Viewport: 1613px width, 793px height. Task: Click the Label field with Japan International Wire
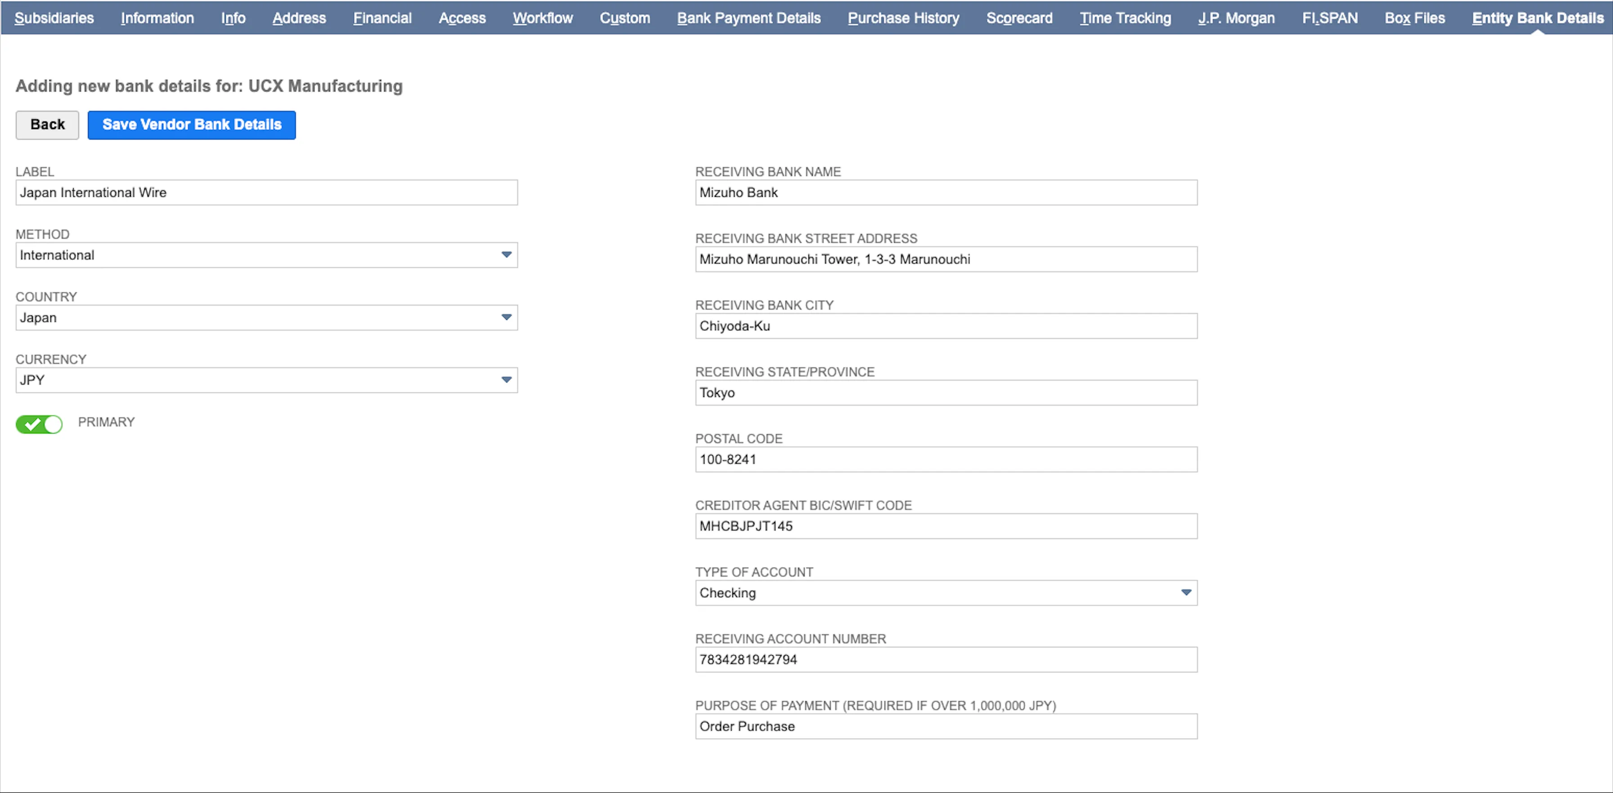point(267,192)
